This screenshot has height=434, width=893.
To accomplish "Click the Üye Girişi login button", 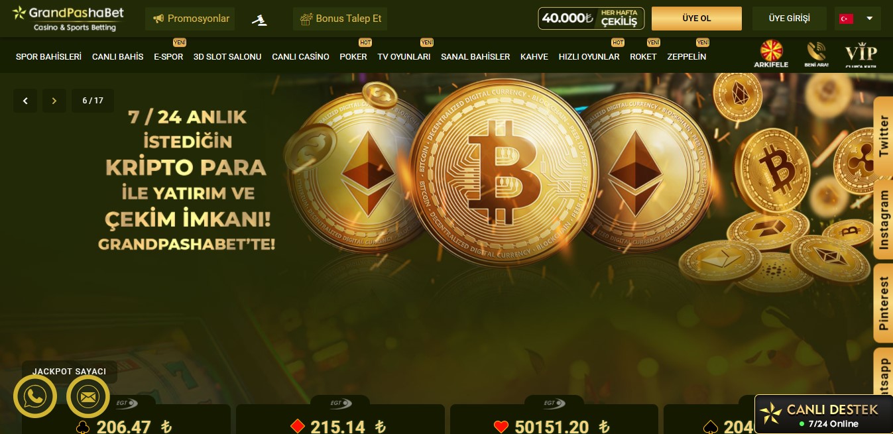I will (x=789, y=19).
